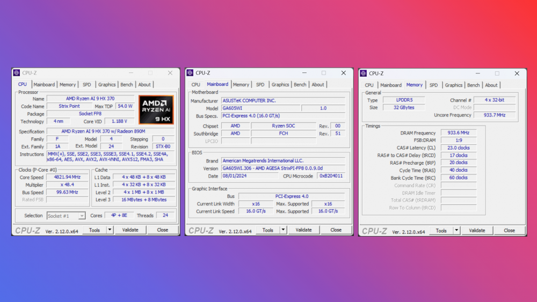Minimize the middle Mainboard CPU-Z window
The width and height of the screenshot is (537, 302).
(x=304, y=73)
